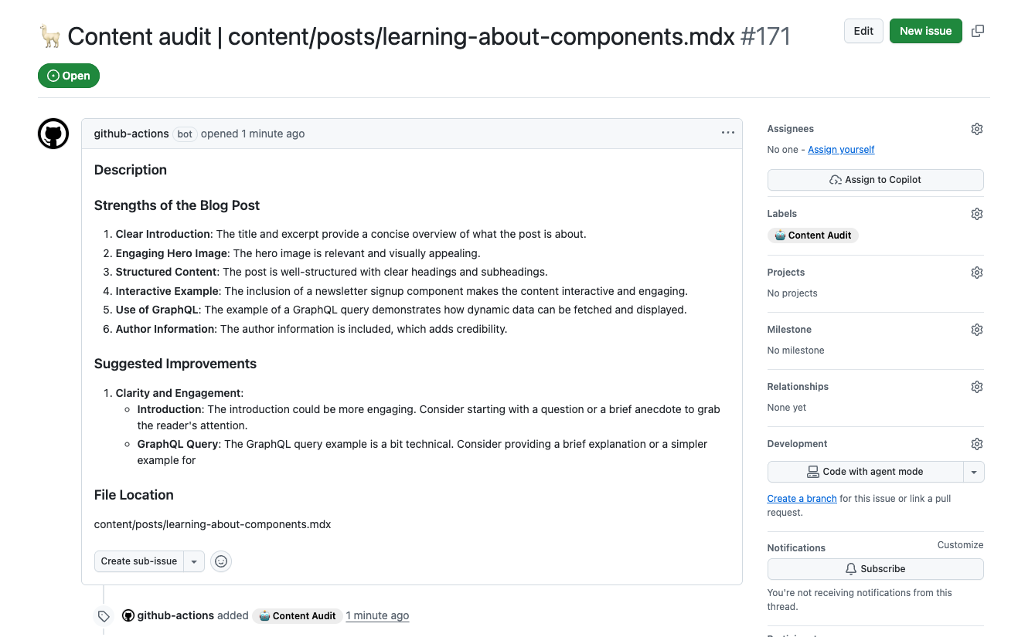Click Create a branch for this issue

802,498
